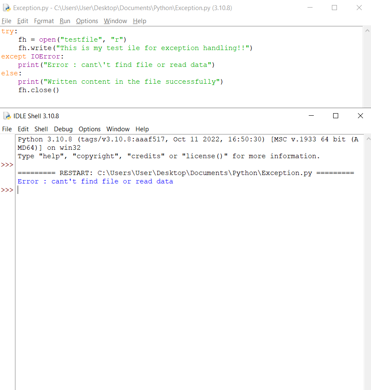The height and width of the screenshot is (390, 371).
Task: Open the Shell menu in the Shell window
Action: (x=41, y=129)
